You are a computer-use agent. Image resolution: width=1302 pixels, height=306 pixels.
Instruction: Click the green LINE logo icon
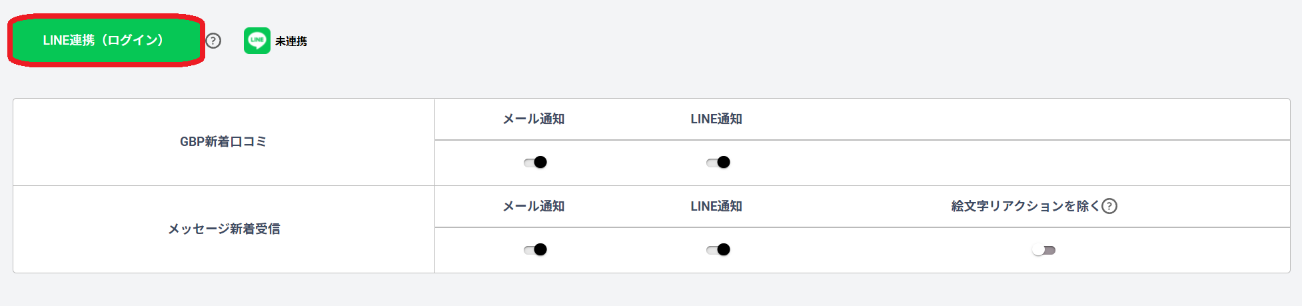point(257,41)
